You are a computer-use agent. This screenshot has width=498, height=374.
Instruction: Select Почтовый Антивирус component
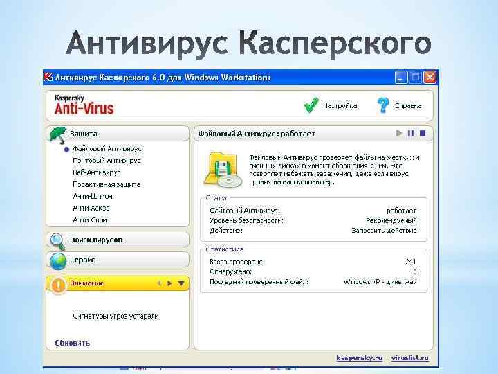(x=107, y=161)
